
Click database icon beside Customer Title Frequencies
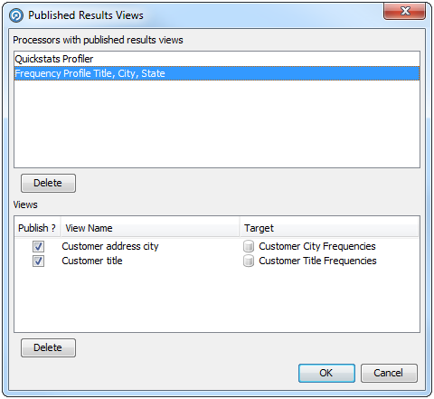click(249, 261)
